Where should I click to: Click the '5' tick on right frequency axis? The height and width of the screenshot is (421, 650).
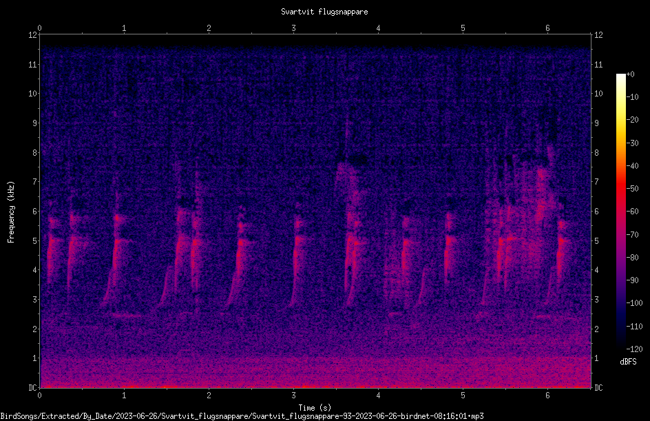point(597,241)
